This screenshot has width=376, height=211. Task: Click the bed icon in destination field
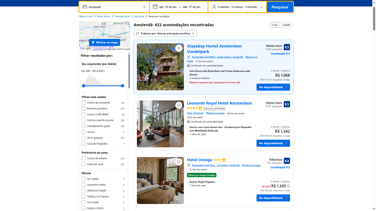[85, 7]
